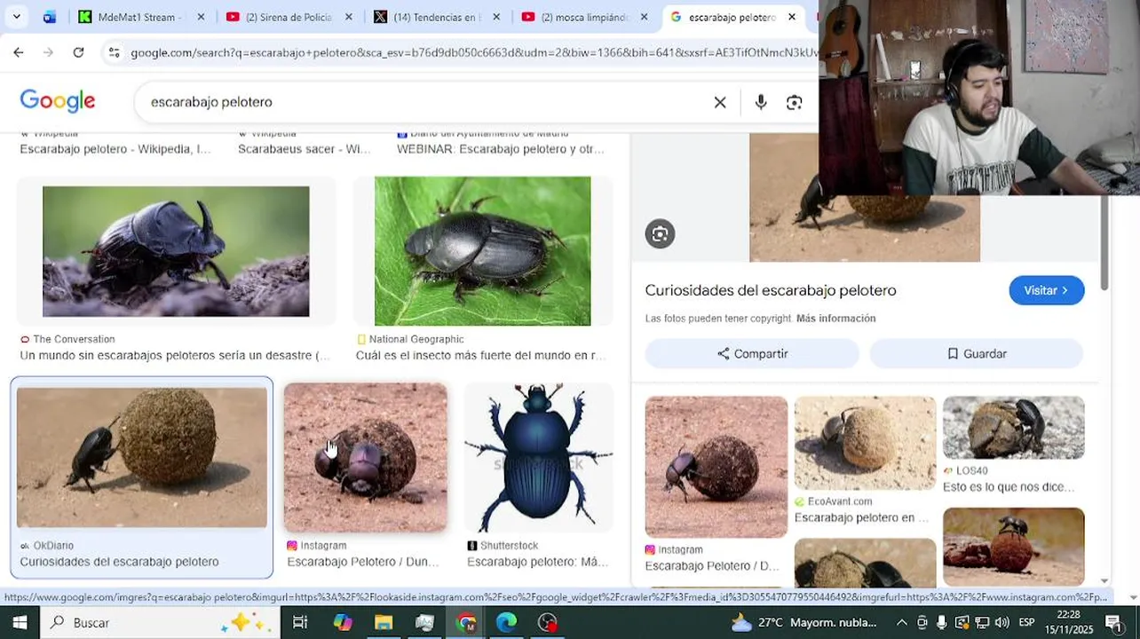Viewport: 1140px width, 639px height.
Task: Open Task View on taskbar
Action: [300, 622]
